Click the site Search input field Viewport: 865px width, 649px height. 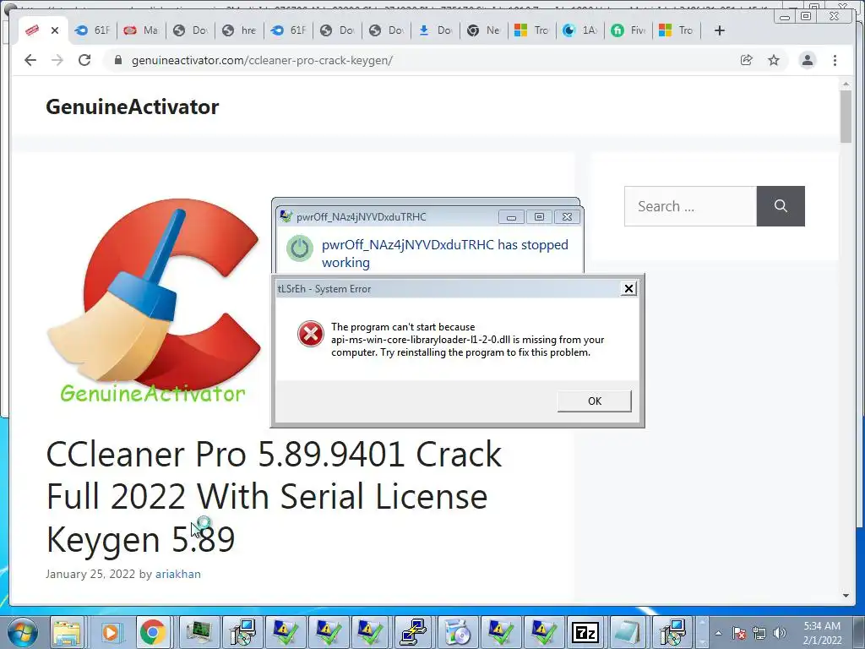[690, 206]
